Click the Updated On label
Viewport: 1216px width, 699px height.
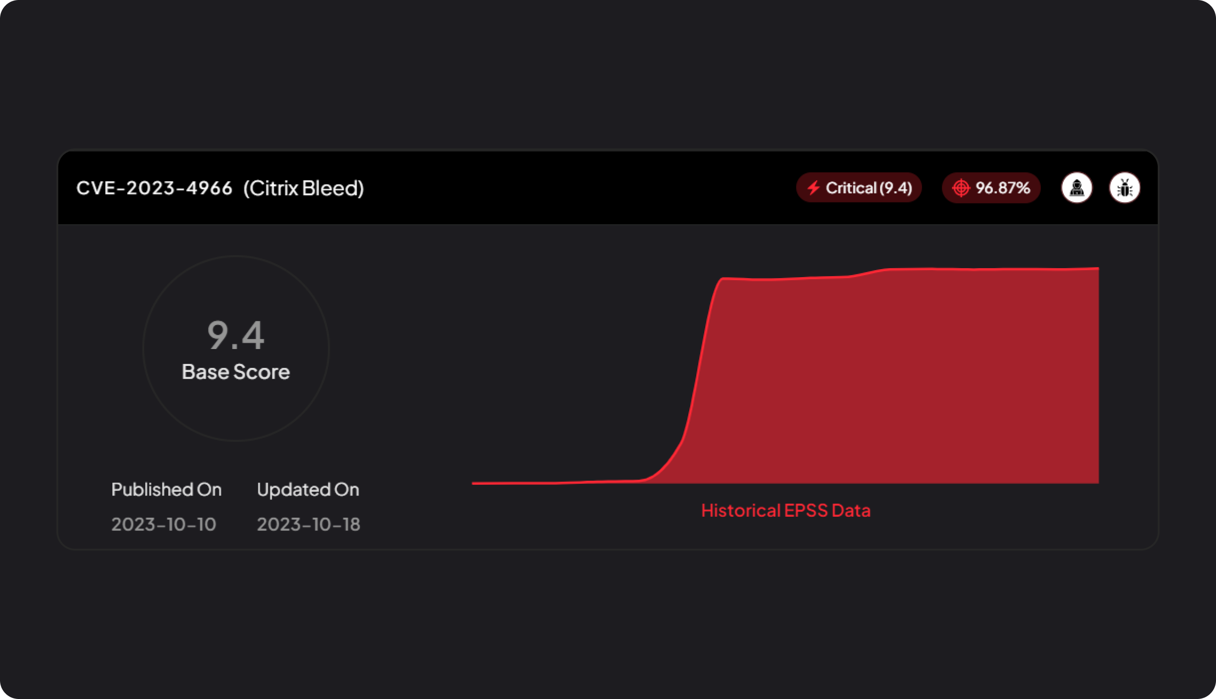(x=308, y=489)
